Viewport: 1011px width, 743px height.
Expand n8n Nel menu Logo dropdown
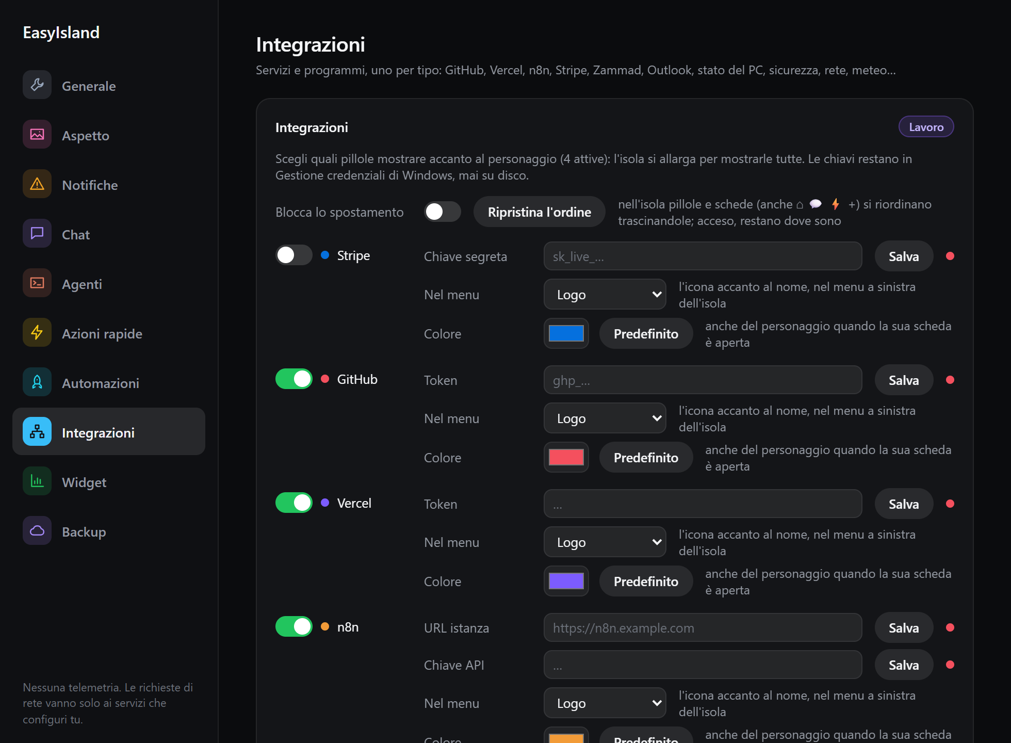[605, 703]
